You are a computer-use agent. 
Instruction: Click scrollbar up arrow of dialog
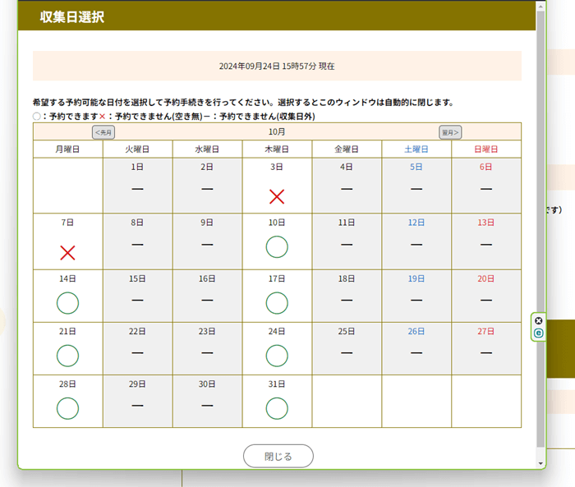(x=540, y=6)
